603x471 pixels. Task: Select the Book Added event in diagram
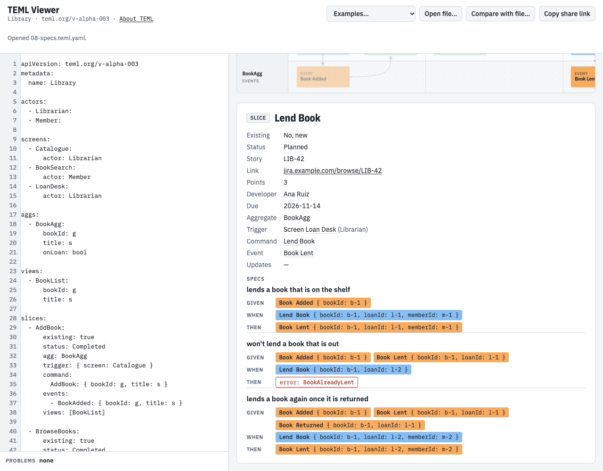[x=323, y=77]
